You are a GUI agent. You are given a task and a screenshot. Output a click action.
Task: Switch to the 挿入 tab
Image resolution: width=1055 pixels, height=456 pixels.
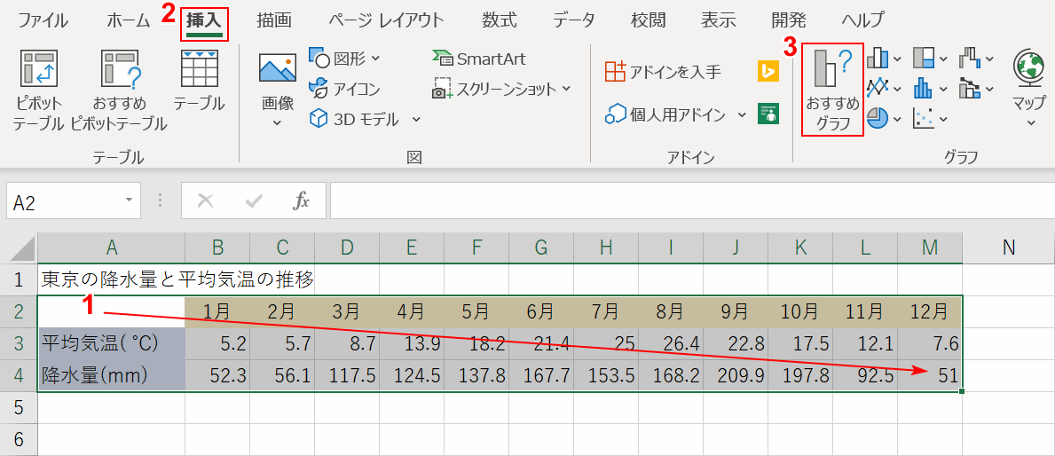click(205, 21)
